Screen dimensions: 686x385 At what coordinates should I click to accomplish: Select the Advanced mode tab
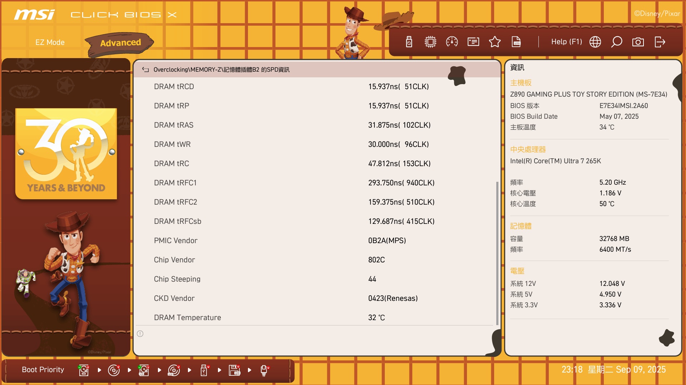[x=120, y=43]
